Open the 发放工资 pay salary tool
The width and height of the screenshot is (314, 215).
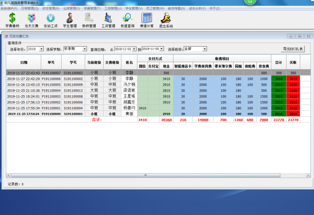pyautogui.click(x=51, y=20)
